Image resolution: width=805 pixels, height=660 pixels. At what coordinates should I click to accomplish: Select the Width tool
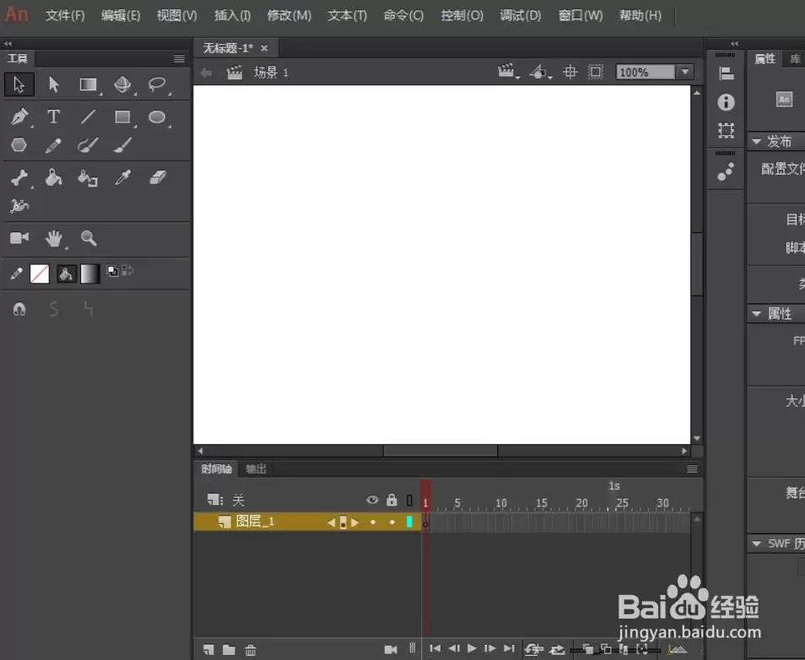(x=19, y=206)
